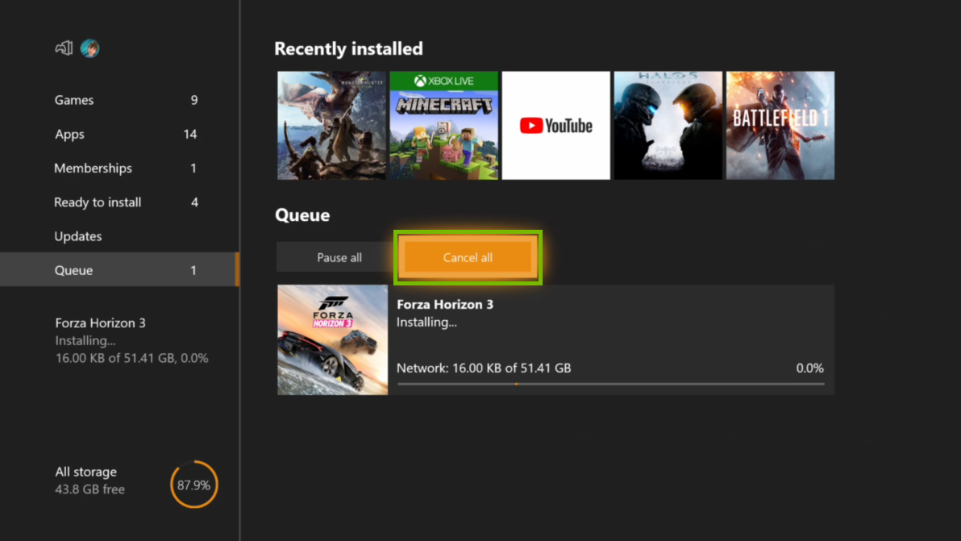Select the Forza Horizon 3 box art thumbnail
This screenshot has height=541, width=961.
[x=332, y=339]
